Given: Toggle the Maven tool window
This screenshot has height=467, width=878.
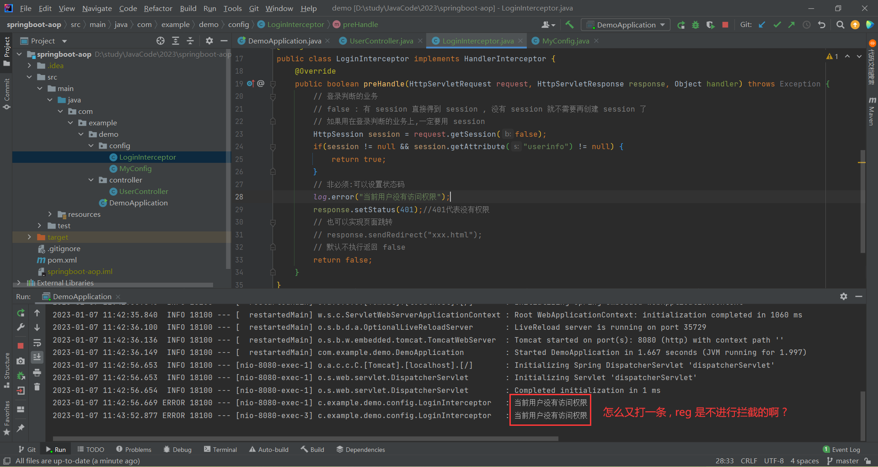Looking at the screenshot, I should pyautogui.click(x=872, y=111).
